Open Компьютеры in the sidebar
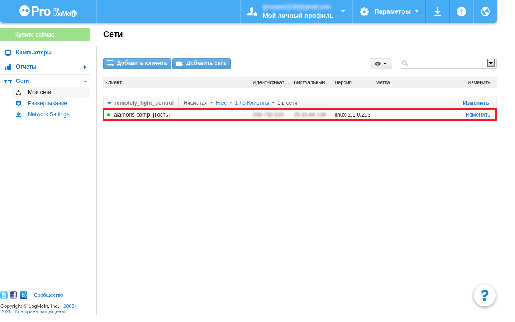The height and width of the screenshot is (322, 515). 33,53
